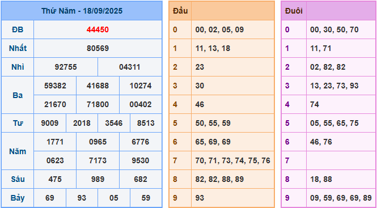Select fifth prize number 7173
377x208 pixels.
pos(98,160)
